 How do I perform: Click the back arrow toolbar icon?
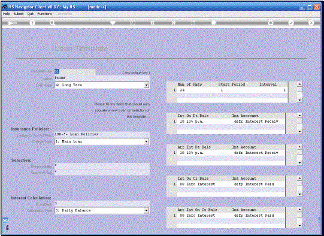pyautogui.click(x=13, y=23)
